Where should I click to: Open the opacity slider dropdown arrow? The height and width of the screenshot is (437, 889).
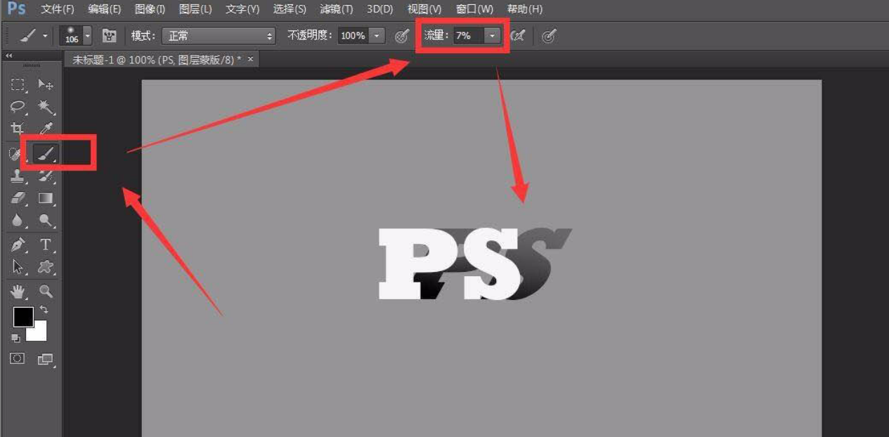pyautogui.click(x=377, y=36)
